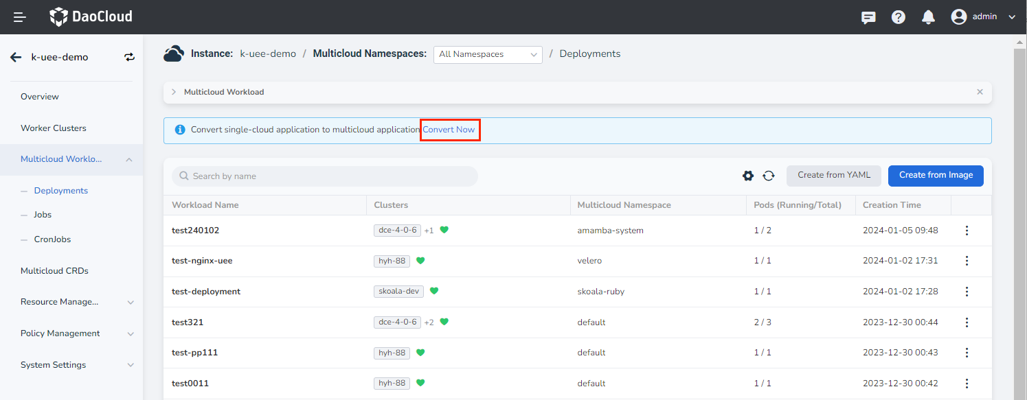Open the help question mark icon

pyautogui.click(x=899, y=17)
